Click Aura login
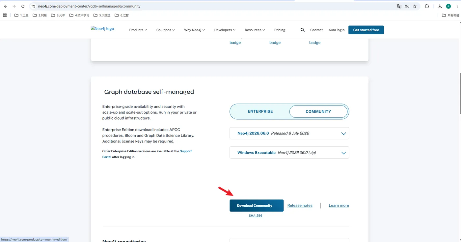The height and width of the screenshot is (242, 461). pyautogui.click(x=337, y=30)
